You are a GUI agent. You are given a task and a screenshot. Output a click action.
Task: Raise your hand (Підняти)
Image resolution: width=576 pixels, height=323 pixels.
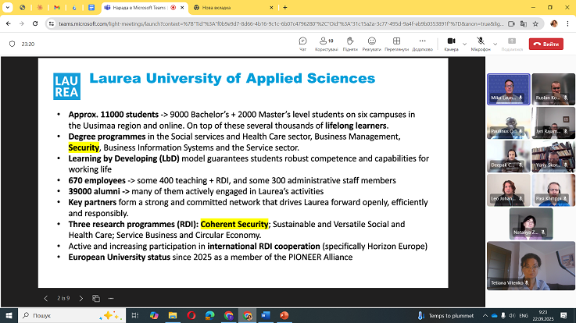click(x=349, y=43)
